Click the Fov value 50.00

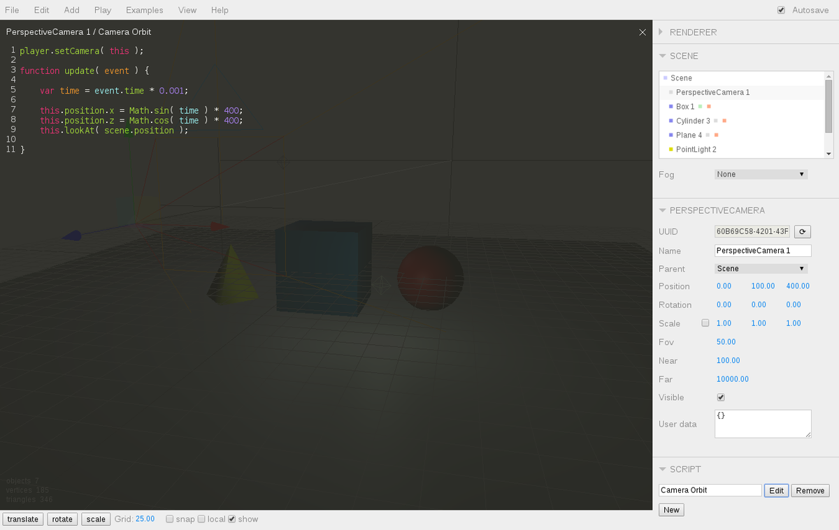click(x=726, y=342)
